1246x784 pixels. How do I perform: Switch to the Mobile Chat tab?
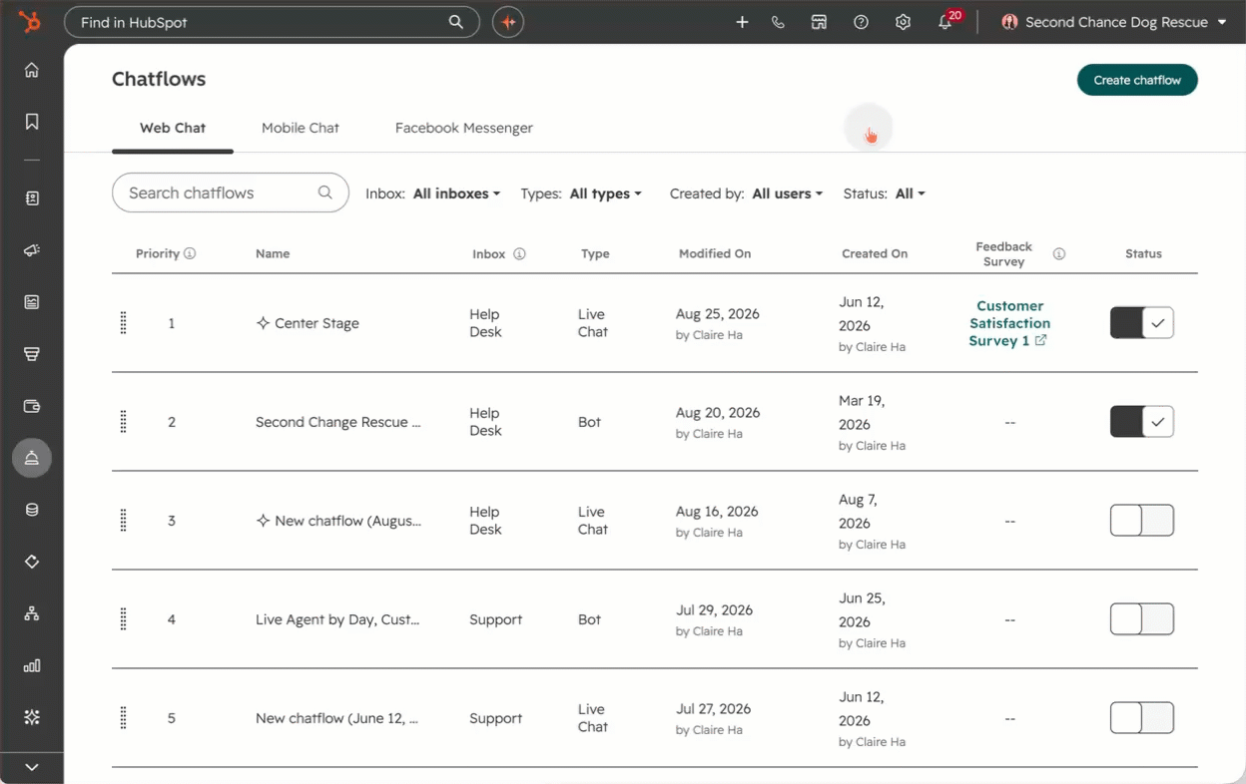[301, 128]
